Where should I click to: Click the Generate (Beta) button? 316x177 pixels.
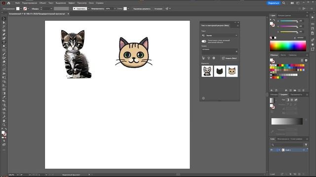click(x=229, y=58)
